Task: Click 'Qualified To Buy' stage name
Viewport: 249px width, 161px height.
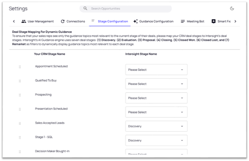Action: point(46,80)
